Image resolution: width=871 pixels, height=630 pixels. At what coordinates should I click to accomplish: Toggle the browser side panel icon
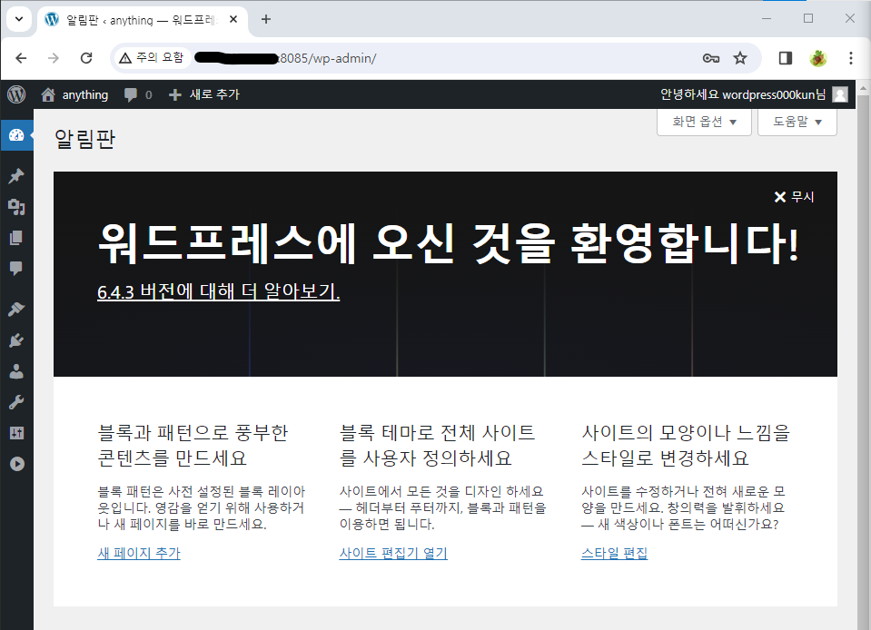(786, 58)
